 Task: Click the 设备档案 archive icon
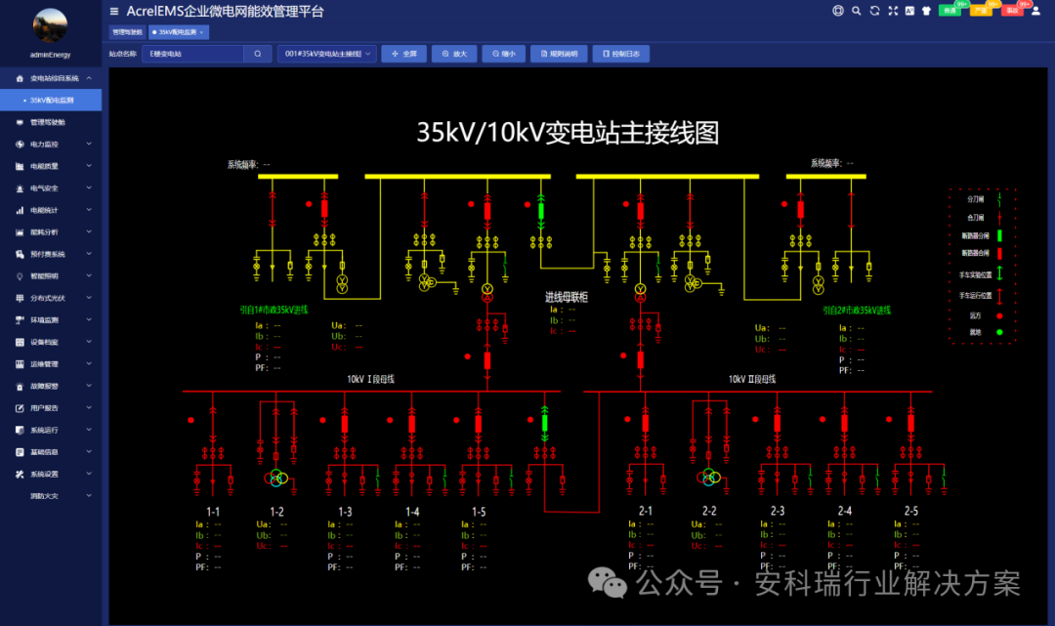(20, 342)
